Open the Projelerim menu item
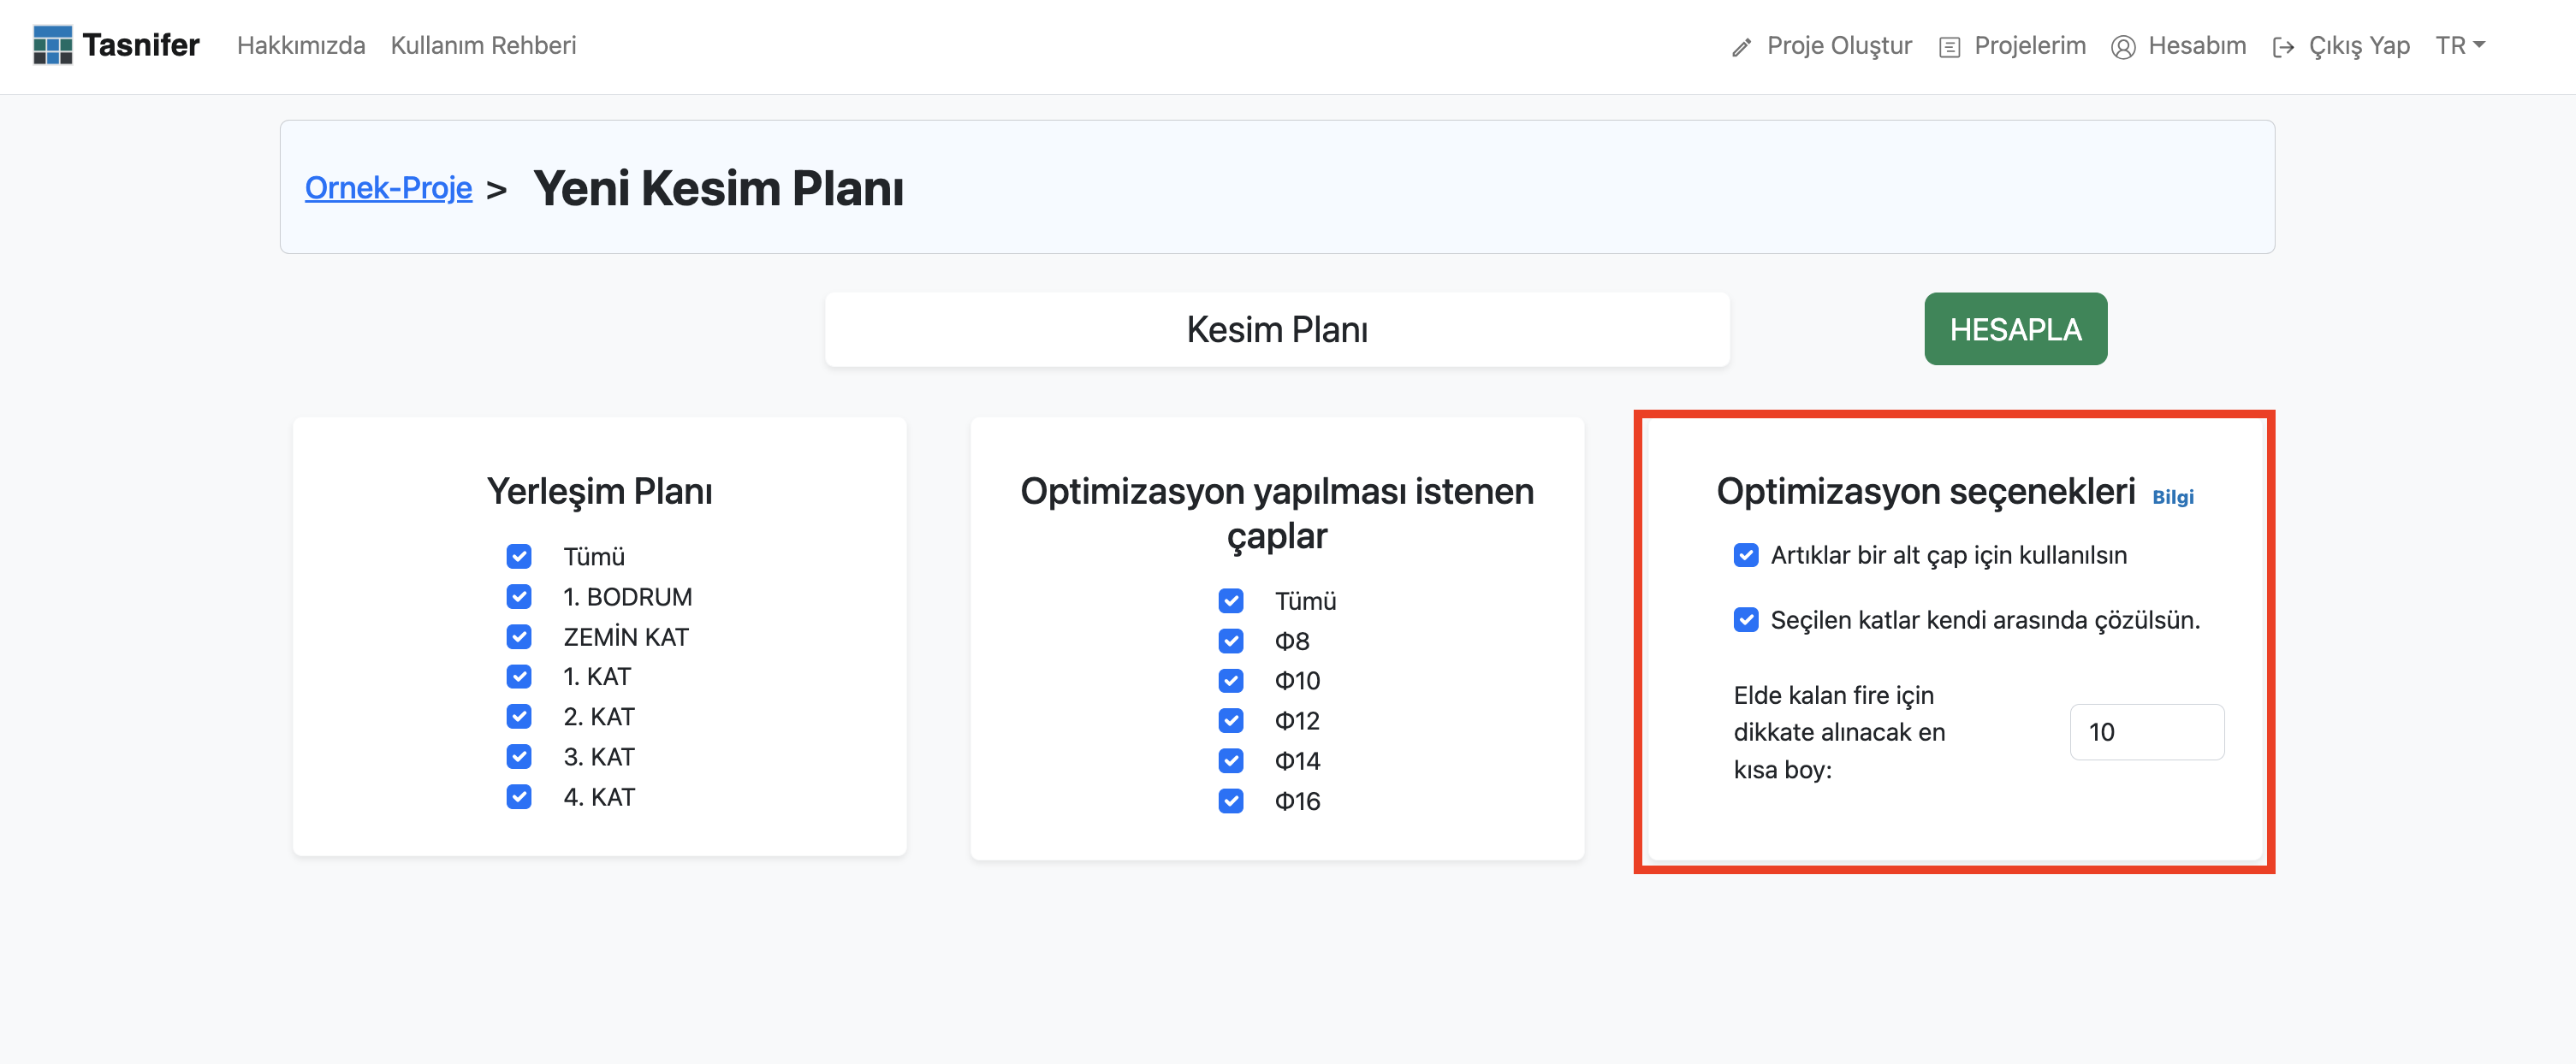The width and height of the screenshot is (2576, 1064). click(x=2029, y=46)
